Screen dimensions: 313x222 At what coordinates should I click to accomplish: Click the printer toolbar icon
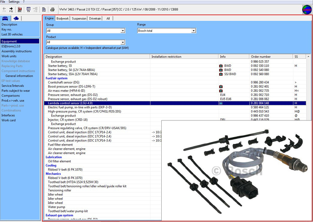click(52, 9)
